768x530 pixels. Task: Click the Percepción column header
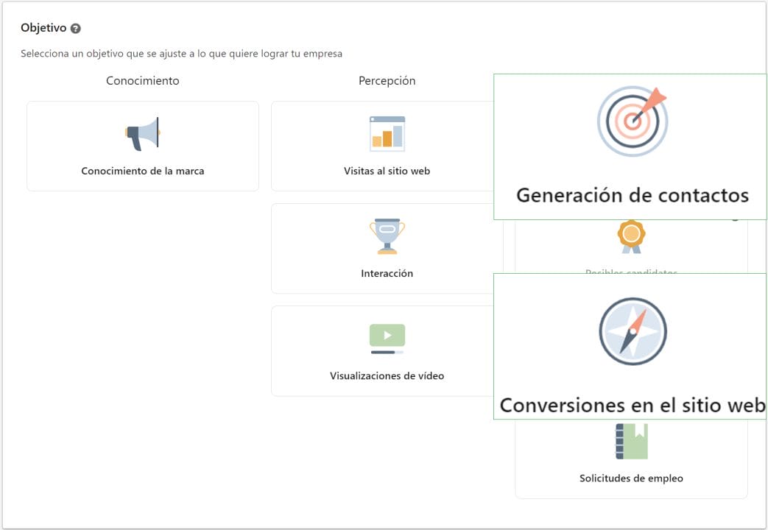387,81
